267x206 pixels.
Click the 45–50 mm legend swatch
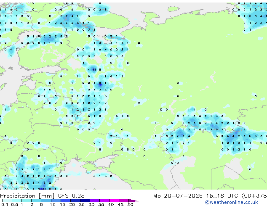(124, 201)
